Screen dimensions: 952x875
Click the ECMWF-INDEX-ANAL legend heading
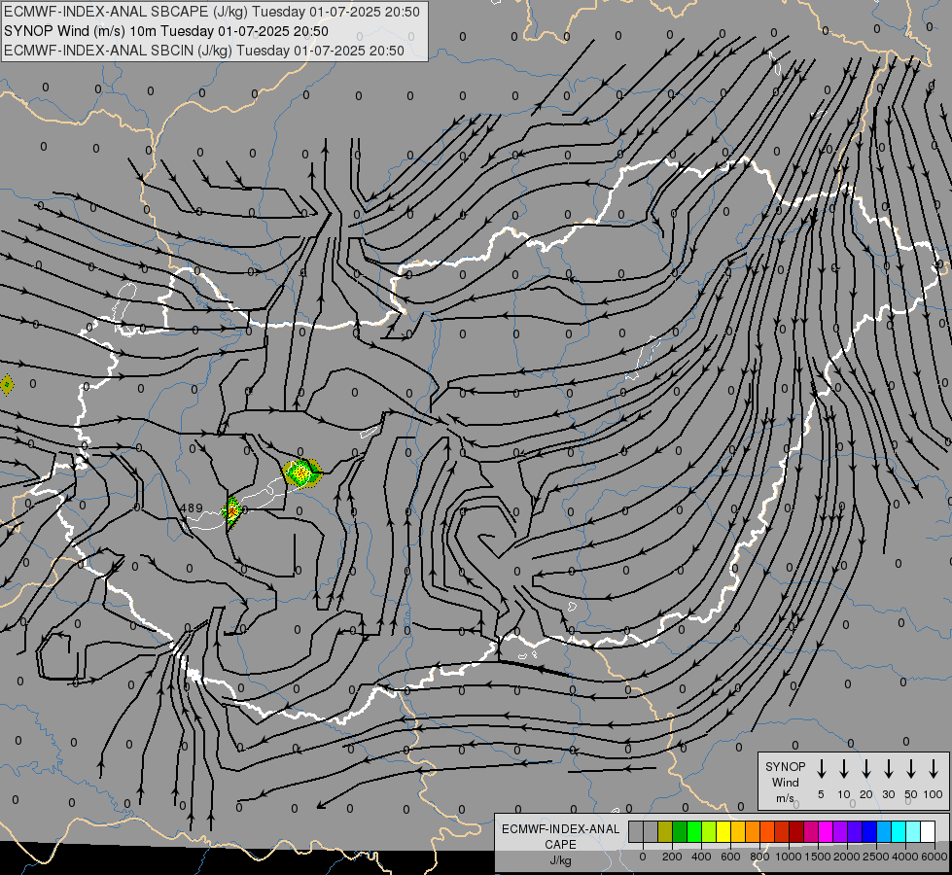(x=560, y=829)
